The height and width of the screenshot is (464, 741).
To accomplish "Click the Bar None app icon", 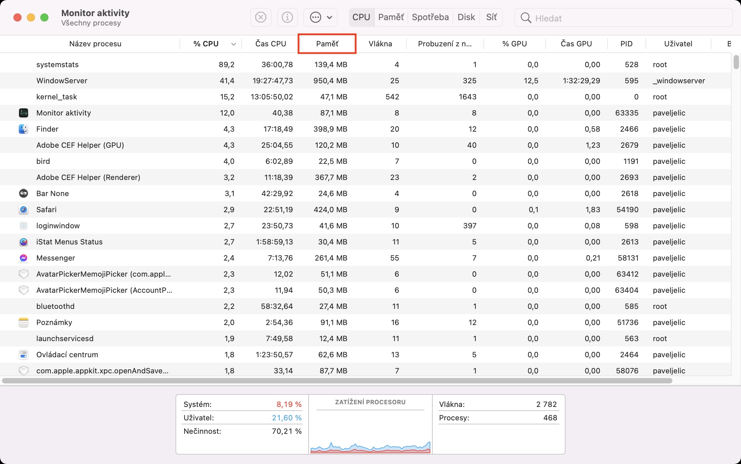I will 23,193.
